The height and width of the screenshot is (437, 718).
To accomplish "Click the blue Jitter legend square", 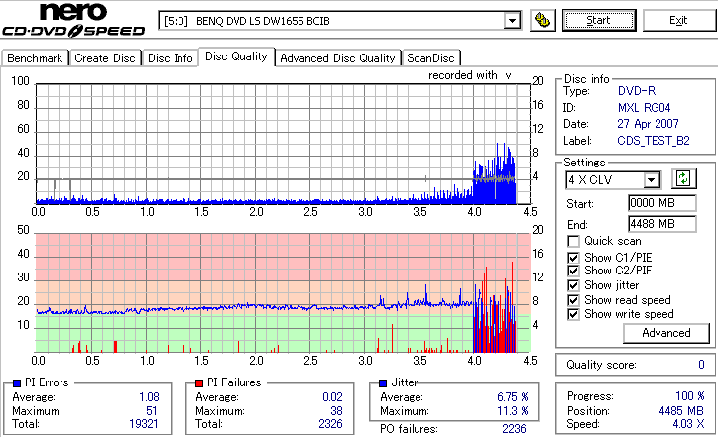I will 383,383.
